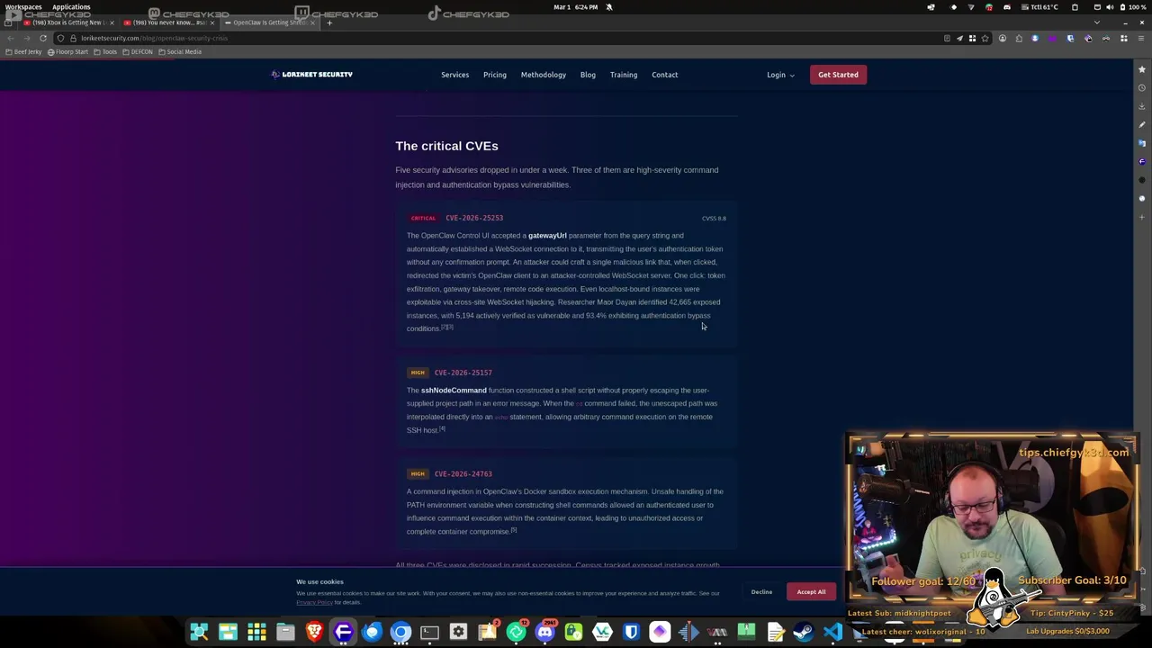The image size is (1152, 648).
Task: Click the battery 100% indicator
Action: (1131, 7)
